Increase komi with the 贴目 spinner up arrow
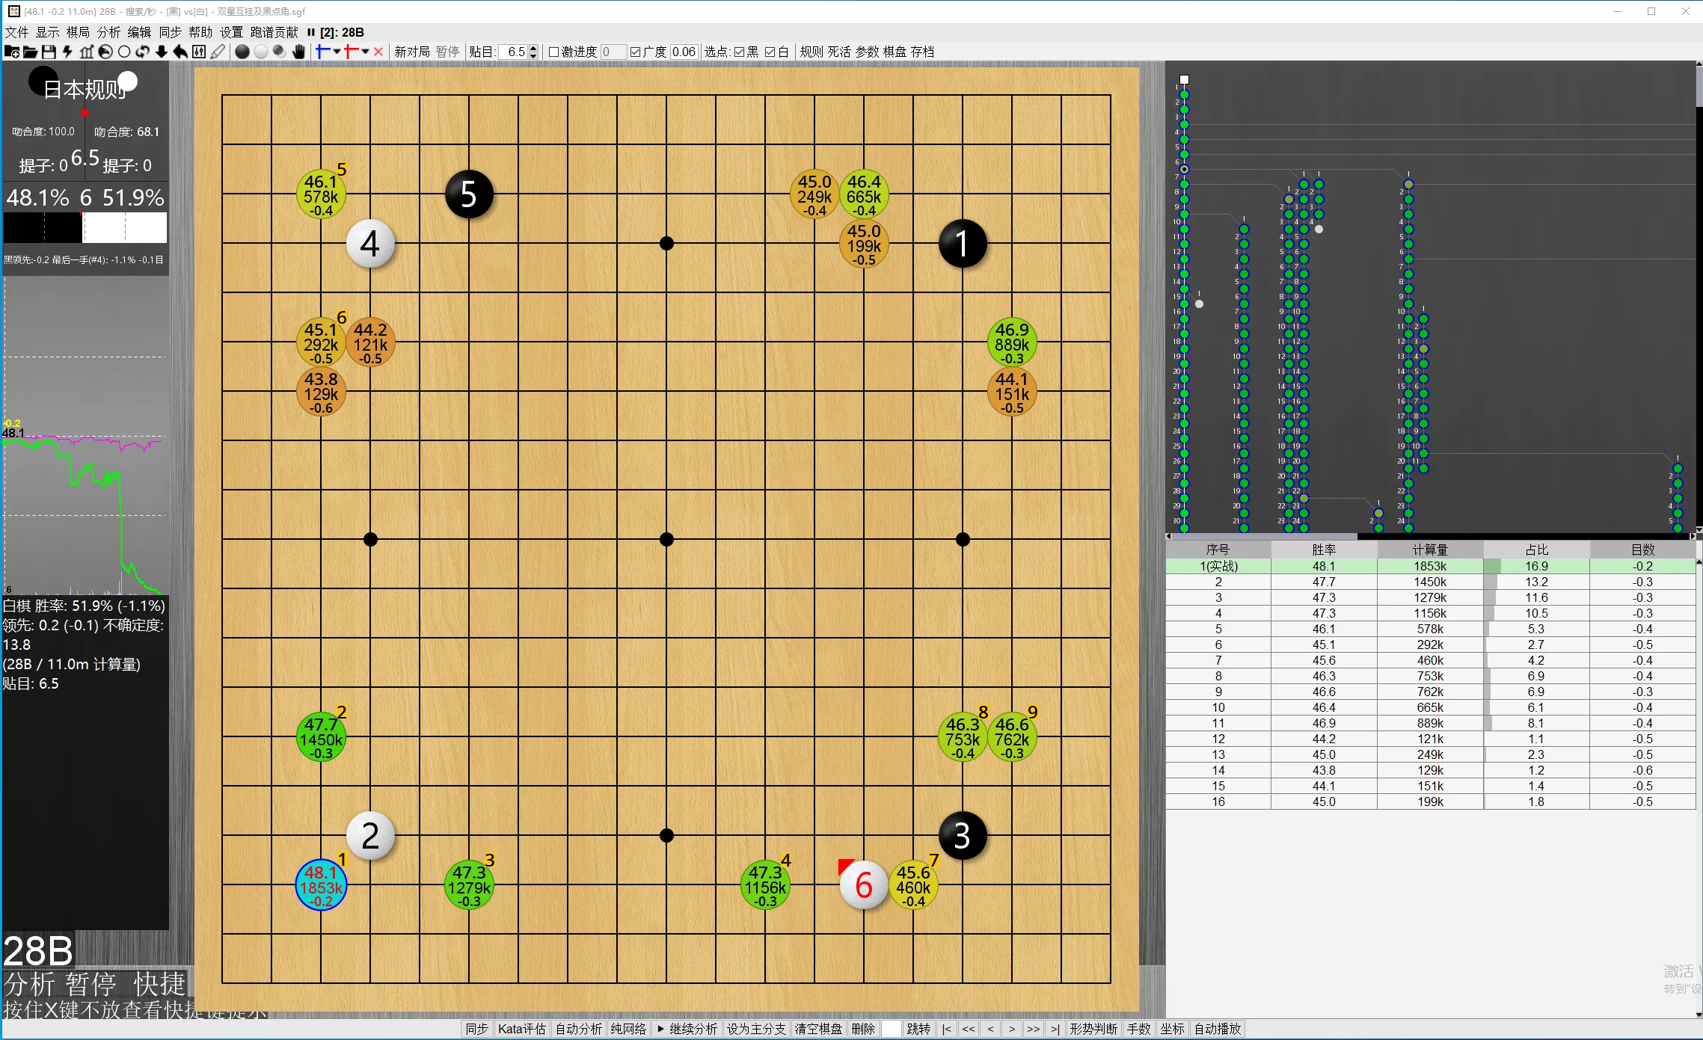The image size is (1703, 1040). tap(533, 48)
